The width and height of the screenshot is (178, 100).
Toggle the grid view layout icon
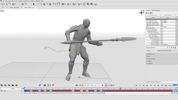click(84, 4)
